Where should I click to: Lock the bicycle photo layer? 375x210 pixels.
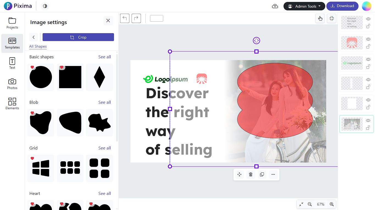(x=368, y=128)
